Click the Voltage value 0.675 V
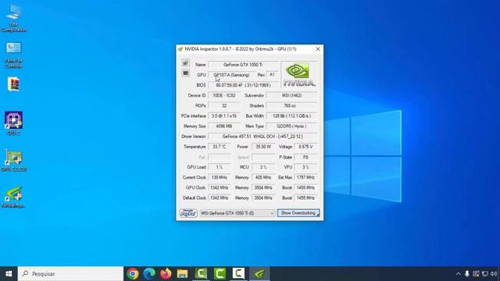 click(305, 147)
